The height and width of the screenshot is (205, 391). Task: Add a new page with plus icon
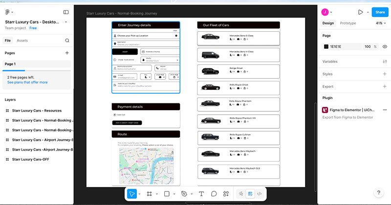coord(67,53)
